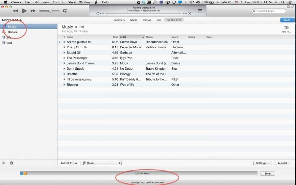
Task: Adjust the volume slider knob
Action: click(51, 11)
